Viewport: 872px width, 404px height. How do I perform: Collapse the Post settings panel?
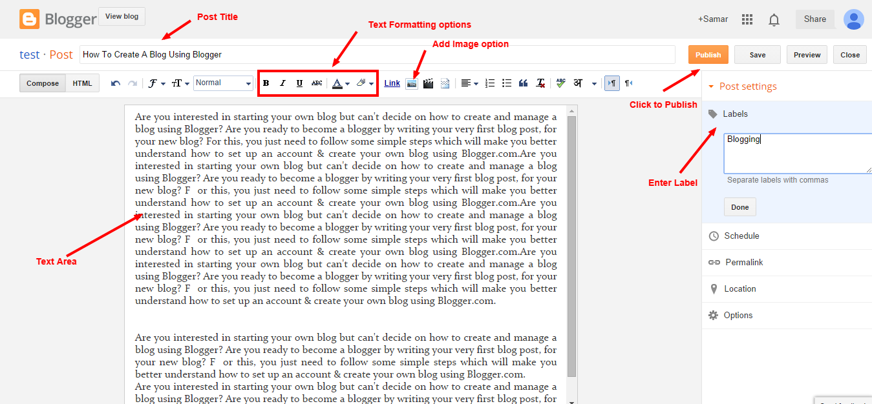[742, 86]
